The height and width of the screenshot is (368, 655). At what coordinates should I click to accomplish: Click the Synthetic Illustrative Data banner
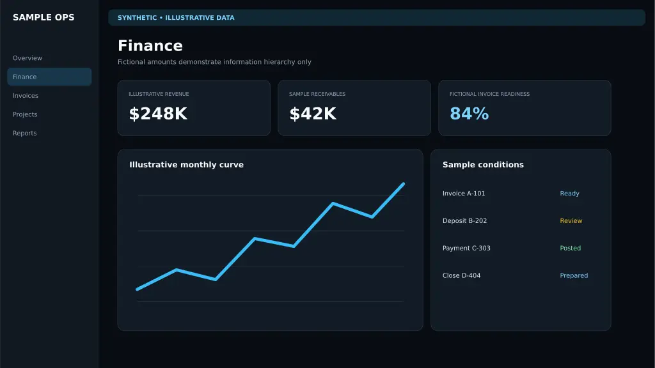tap(376, 17)
